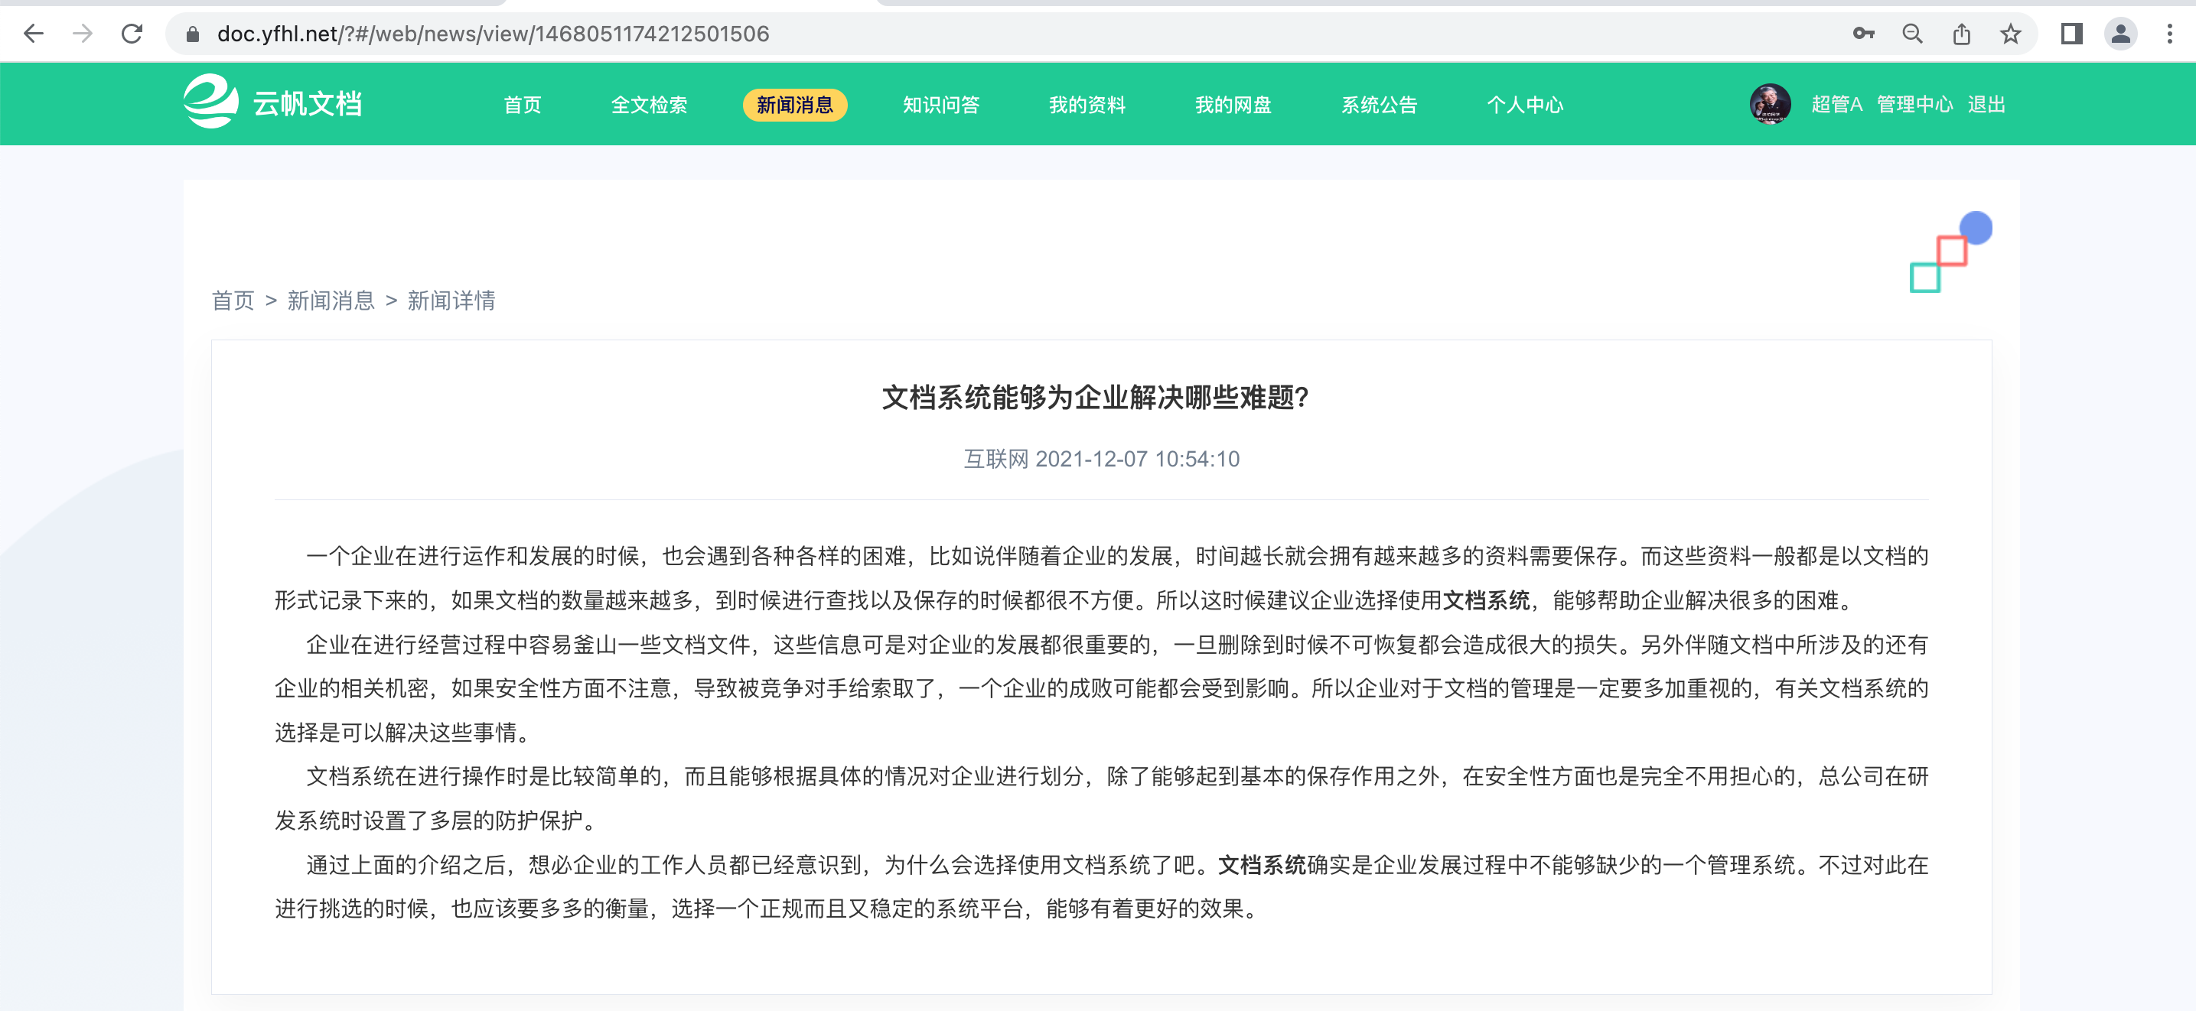Open 系统公告 menu item
2196x1011 pixels.
click(1380, 105)
